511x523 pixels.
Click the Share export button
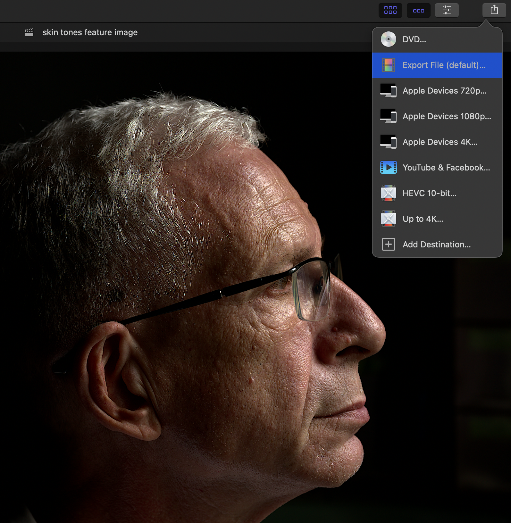tap(494, 10)
